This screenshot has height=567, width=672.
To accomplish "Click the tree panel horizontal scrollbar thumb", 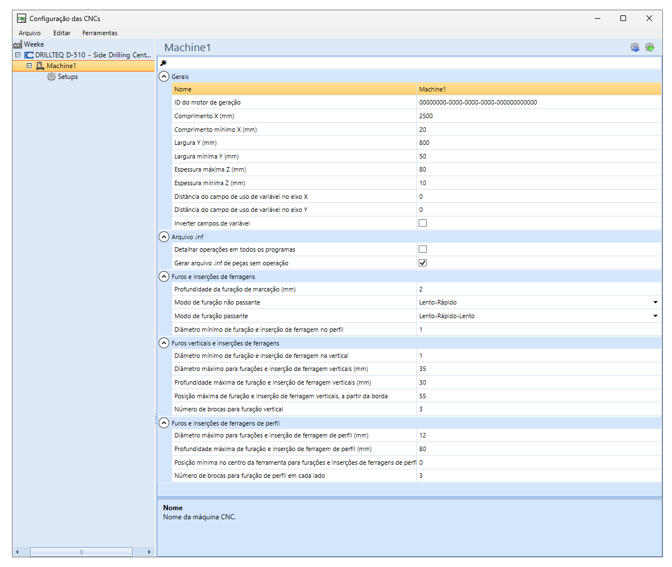I will 81,552.
